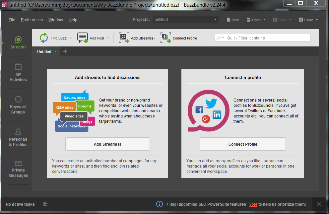Open Personas & Profiles section
329x214 pixels.
(x=18, y=137)
